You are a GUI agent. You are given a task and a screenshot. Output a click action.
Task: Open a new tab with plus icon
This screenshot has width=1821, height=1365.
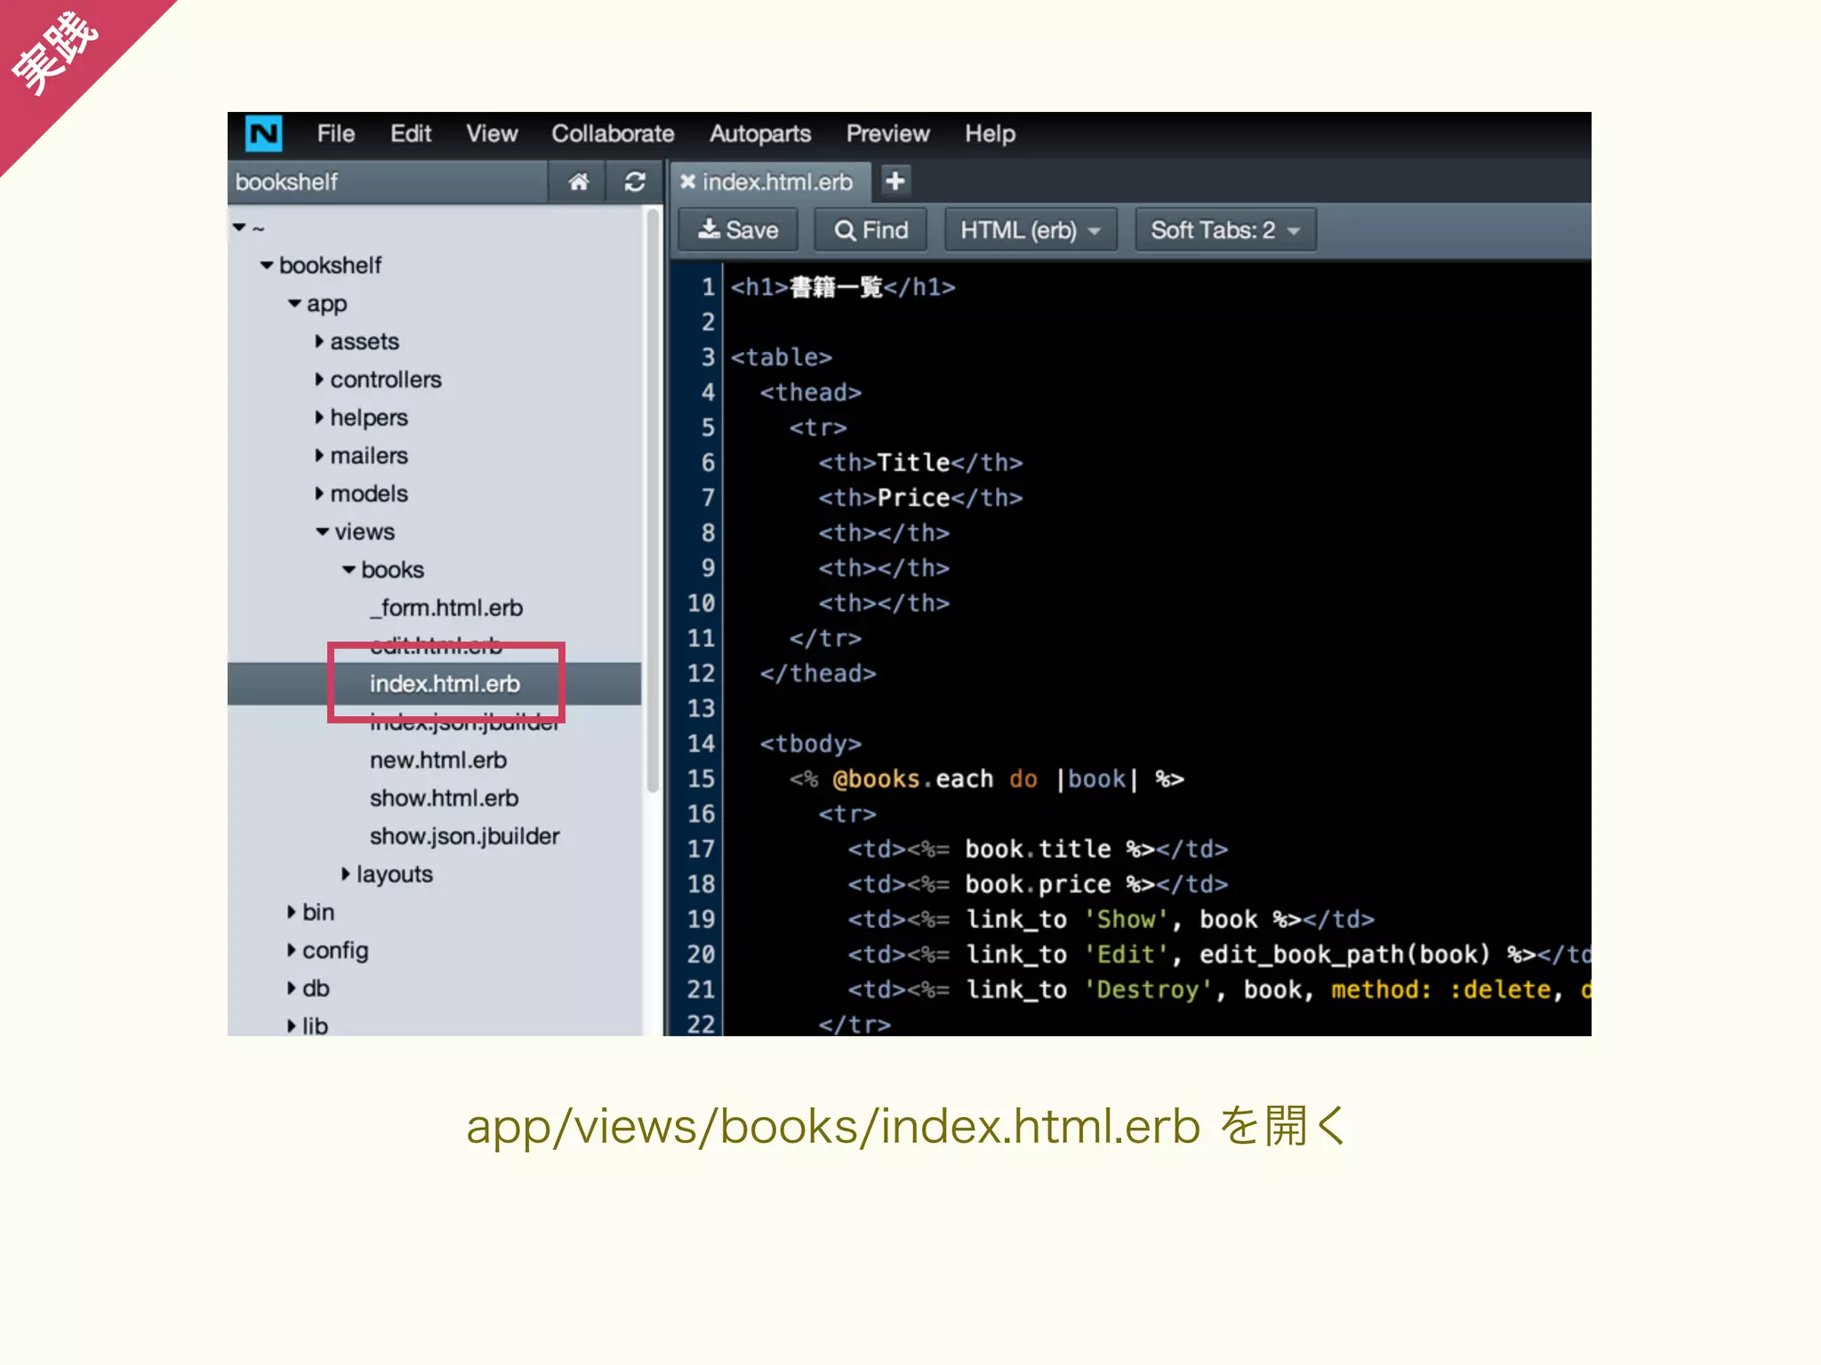coord(894,181)
